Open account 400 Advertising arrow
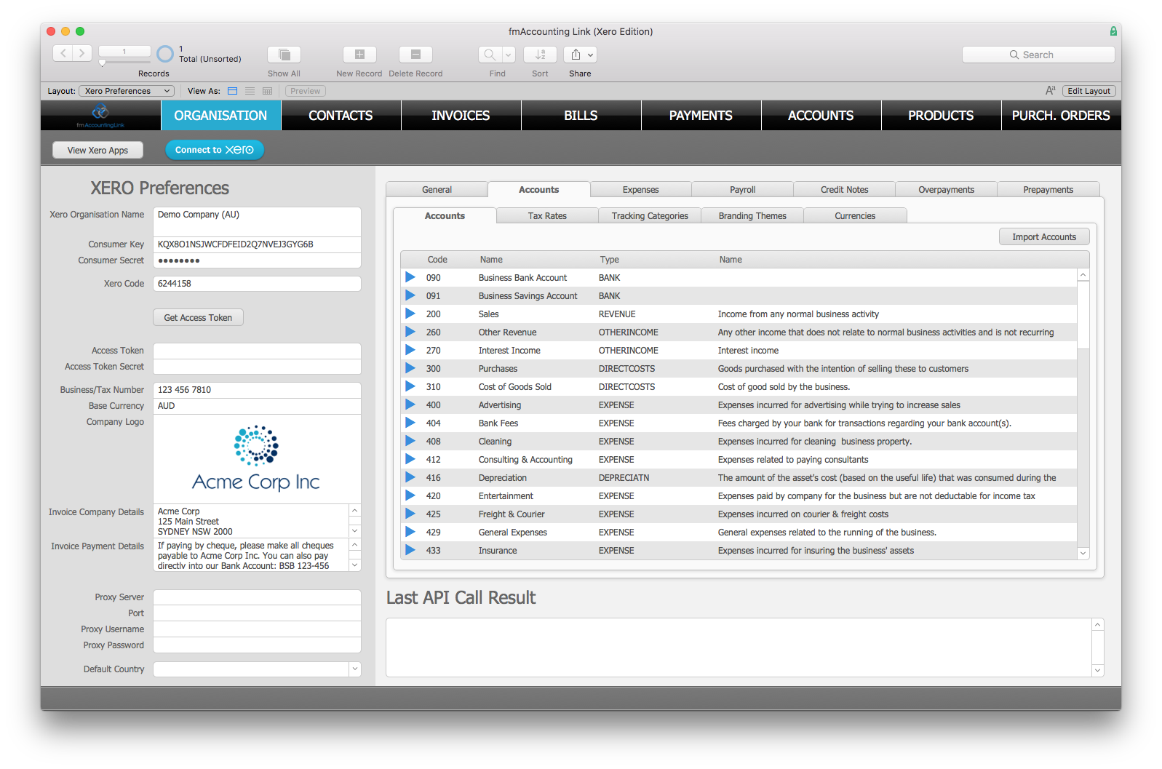 coord(410,405)
